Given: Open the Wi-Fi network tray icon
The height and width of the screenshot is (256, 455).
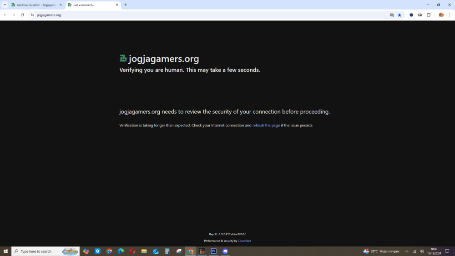Looking at the screenshot, I should coord(415,251).
